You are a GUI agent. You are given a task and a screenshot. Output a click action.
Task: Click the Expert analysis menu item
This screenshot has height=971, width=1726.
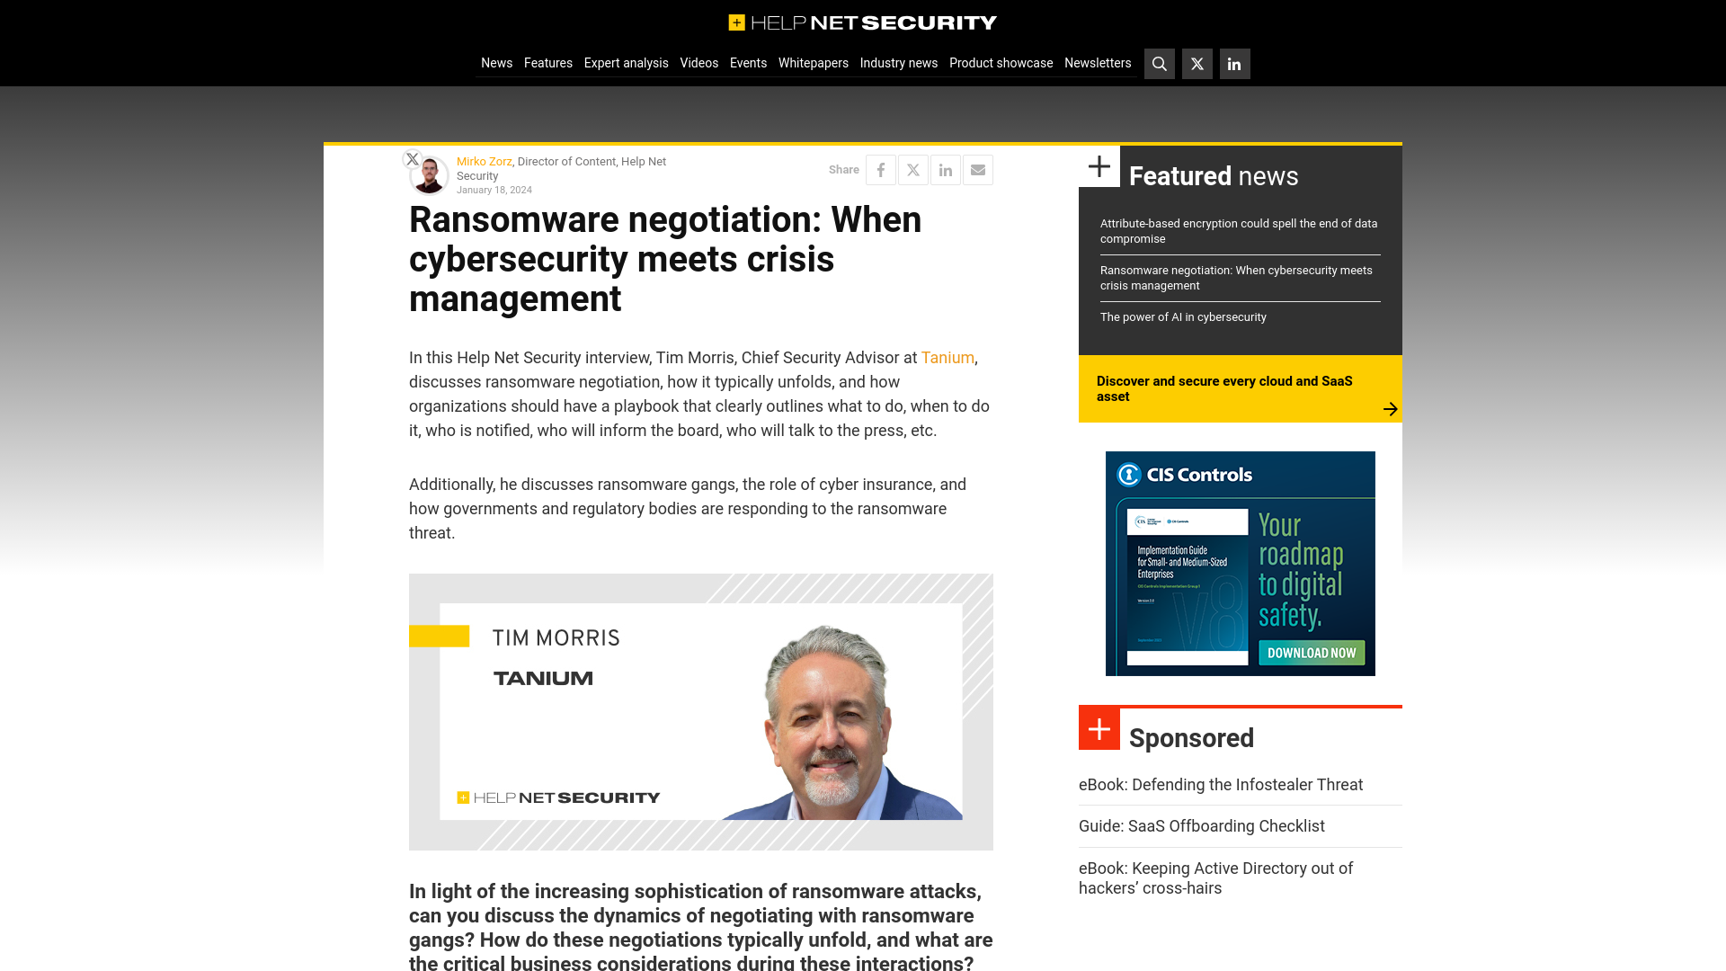tap(626, 62)
